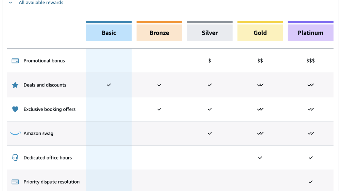Click the Dedicated office hours headset icon

pos(15,157)
